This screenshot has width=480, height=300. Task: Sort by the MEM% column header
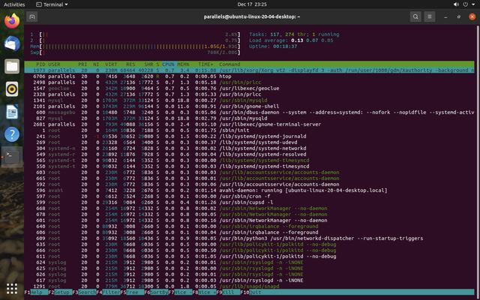click(x=183, y=64)
